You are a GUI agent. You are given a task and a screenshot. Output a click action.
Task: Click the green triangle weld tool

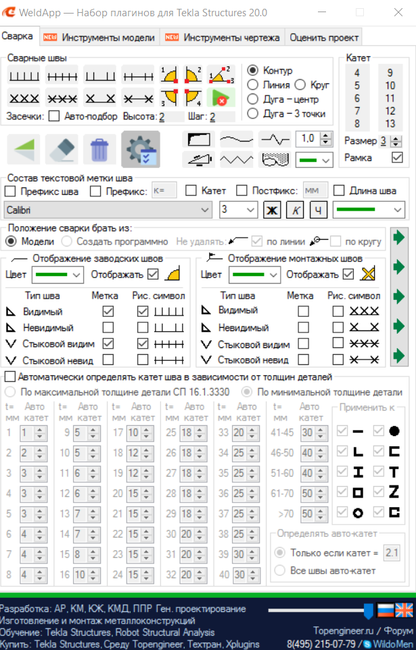click(24, 149)
